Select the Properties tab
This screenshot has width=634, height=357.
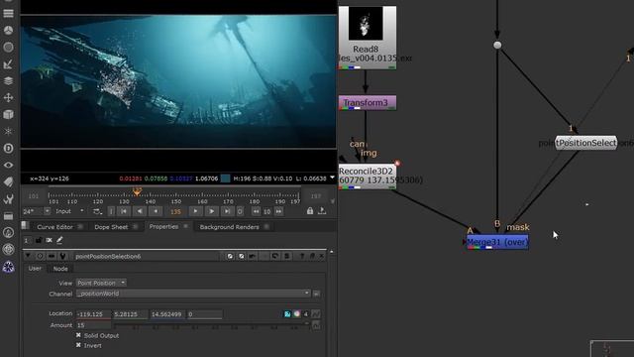tap(163, 226)
